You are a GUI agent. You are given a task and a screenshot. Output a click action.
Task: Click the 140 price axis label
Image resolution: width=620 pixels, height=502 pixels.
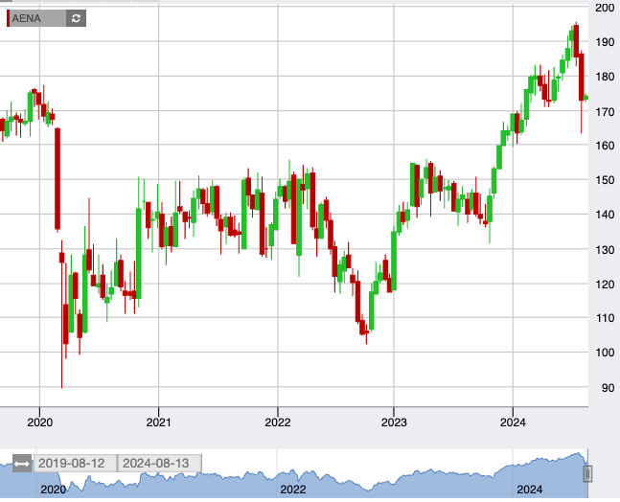coord(605,215)
